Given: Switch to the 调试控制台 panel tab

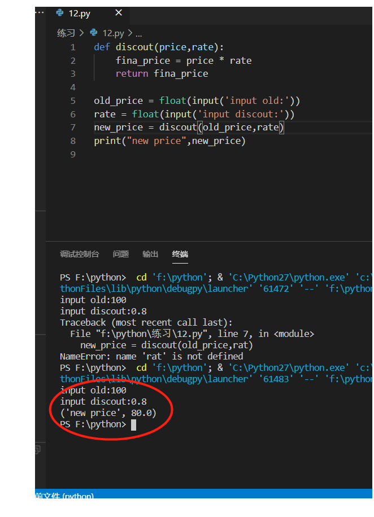Looking at the screenshot, I should click(79, 254).
